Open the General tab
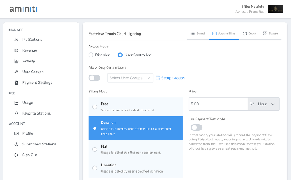 pos(198,33)
